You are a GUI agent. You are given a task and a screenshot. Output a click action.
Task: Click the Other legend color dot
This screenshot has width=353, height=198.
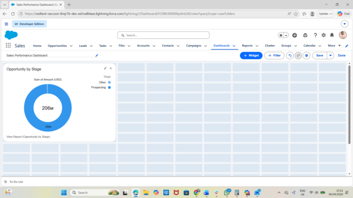[109, 83]
